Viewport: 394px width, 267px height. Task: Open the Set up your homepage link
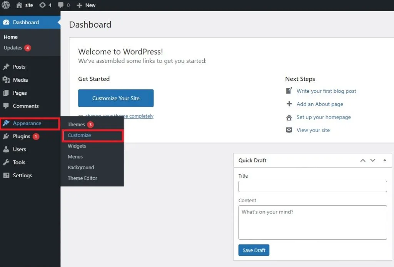click(x=324, y=117)
